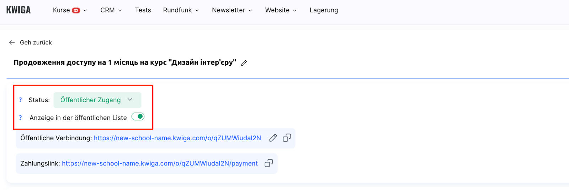Click the KWIGA logo

[x=18, y=10]
